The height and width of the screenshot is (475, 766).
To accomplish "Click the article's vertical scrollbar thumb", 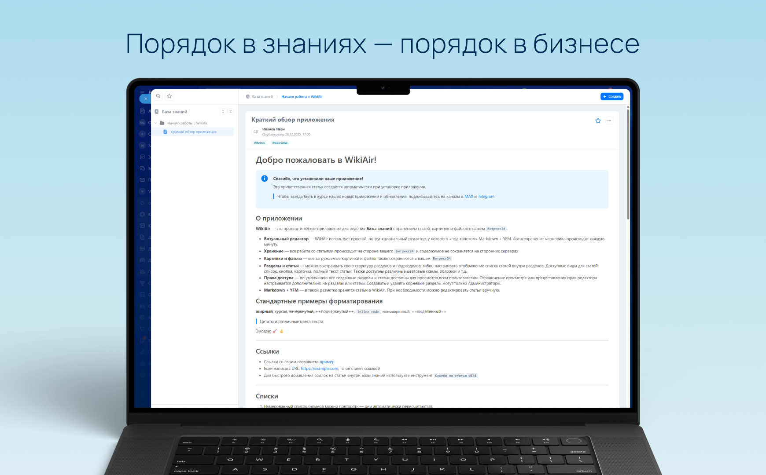I will [x=628, y=165].
